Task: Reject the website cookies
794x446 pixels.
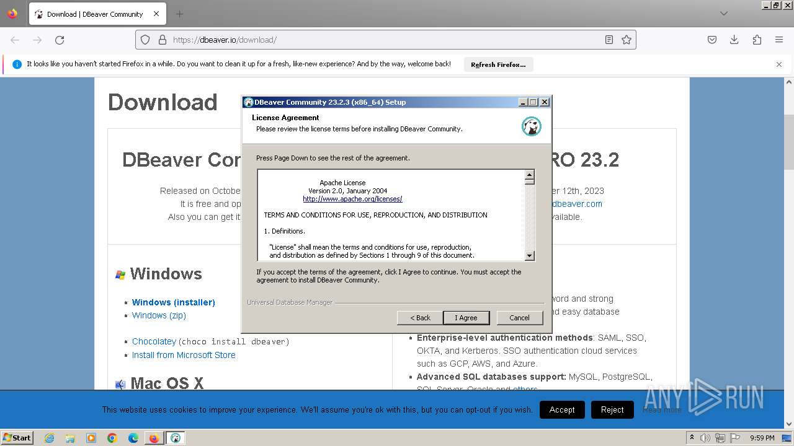Action: click(612, 409)
